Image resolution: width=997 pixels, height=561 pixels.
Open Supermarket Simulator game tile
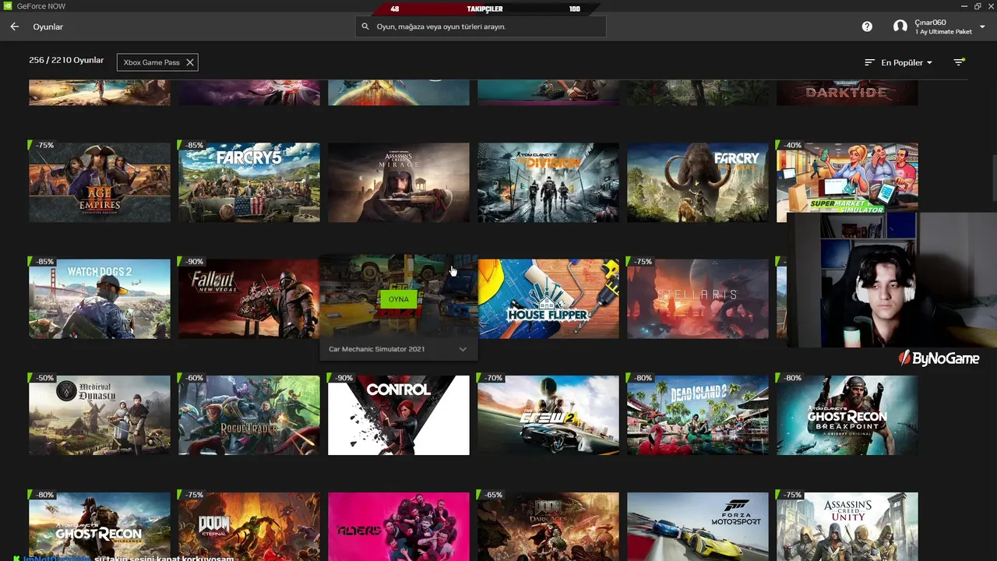[x=847, y=178]
